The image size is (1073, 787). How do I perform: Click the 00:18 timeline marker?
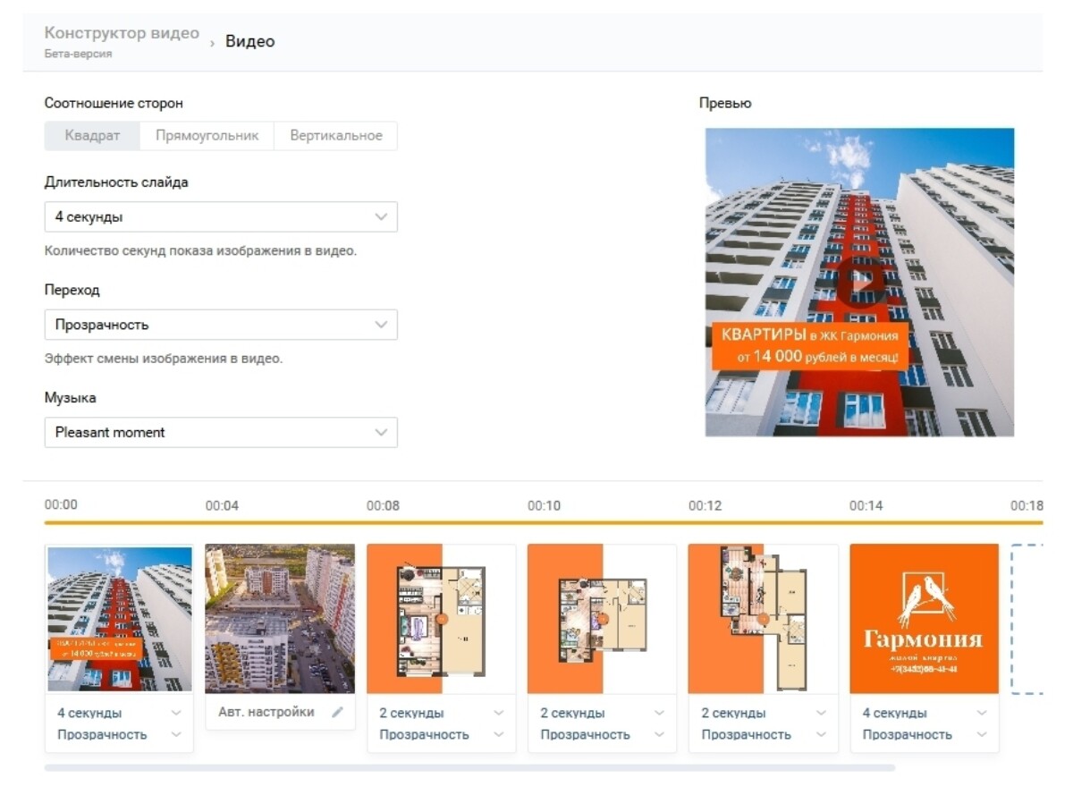(1027, 505)
